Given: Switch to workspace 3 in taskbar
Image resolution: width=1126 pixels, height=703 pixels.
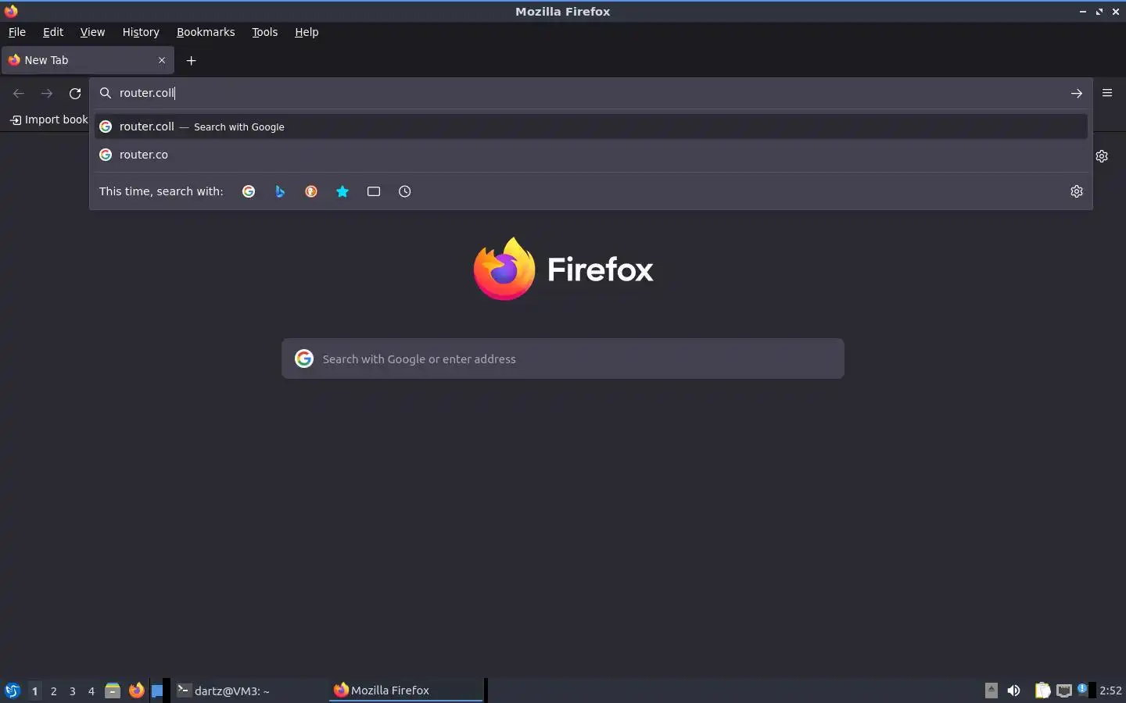Looking at the screenshot, I should pyautogui.click(x=72, y=691).
